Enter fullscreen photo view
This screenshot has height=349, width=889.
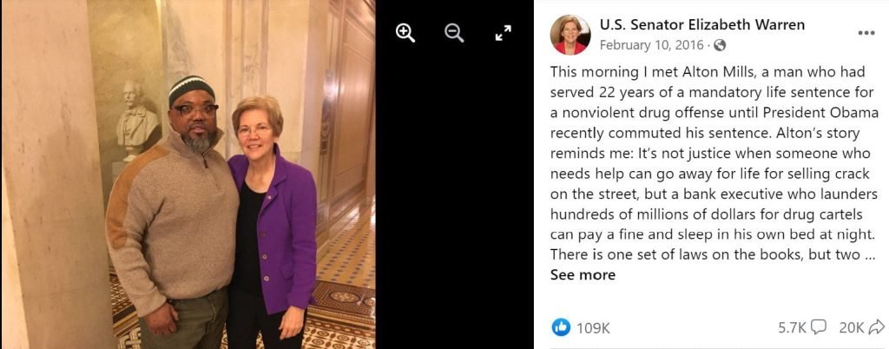pyautogui.click(x=503, y=34)
